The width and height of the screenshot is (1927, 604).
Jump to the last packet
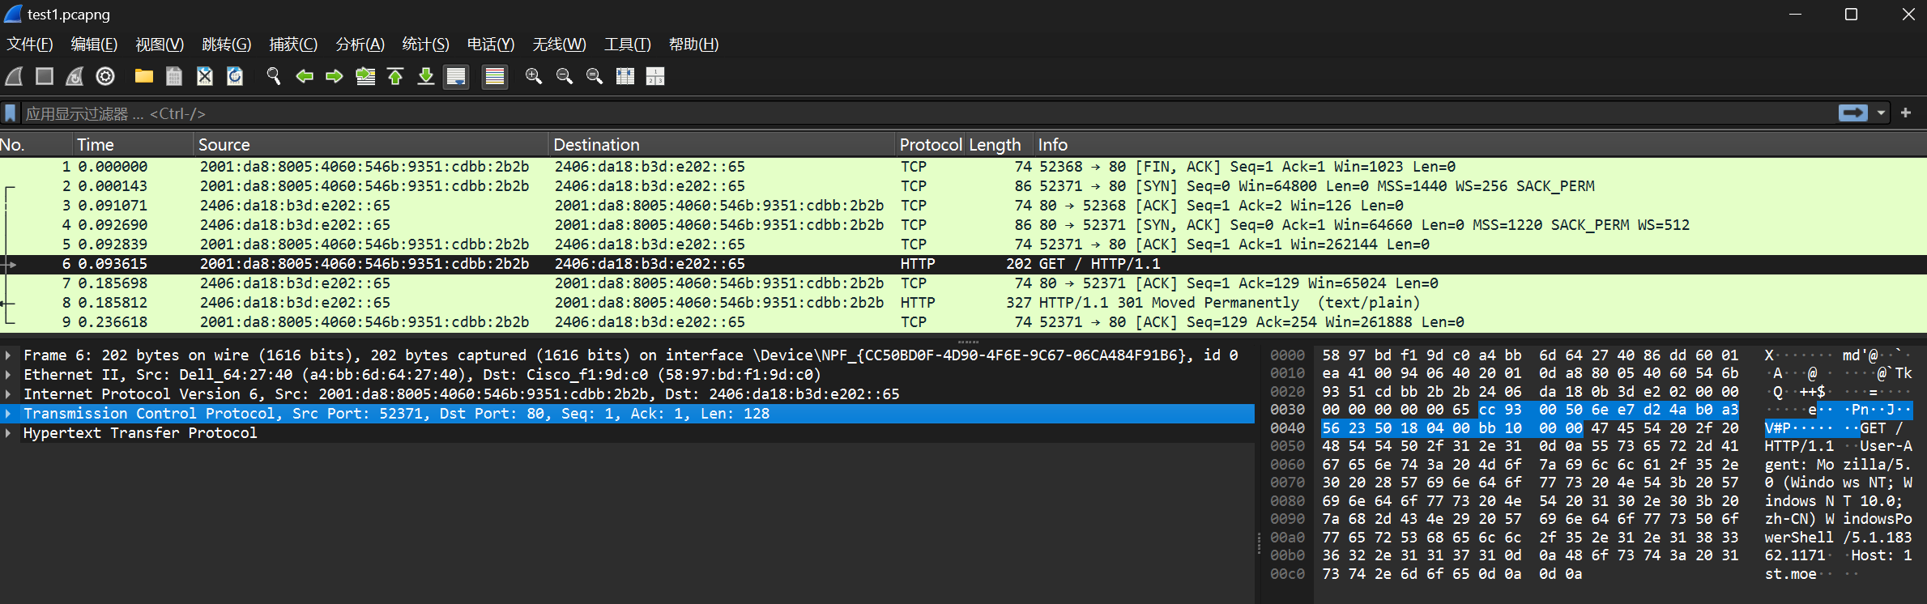pos(426,76)
